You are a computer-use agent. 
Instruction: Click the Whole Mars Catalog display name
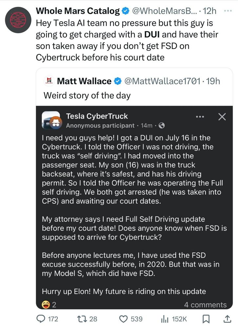[x=78, y=11]
